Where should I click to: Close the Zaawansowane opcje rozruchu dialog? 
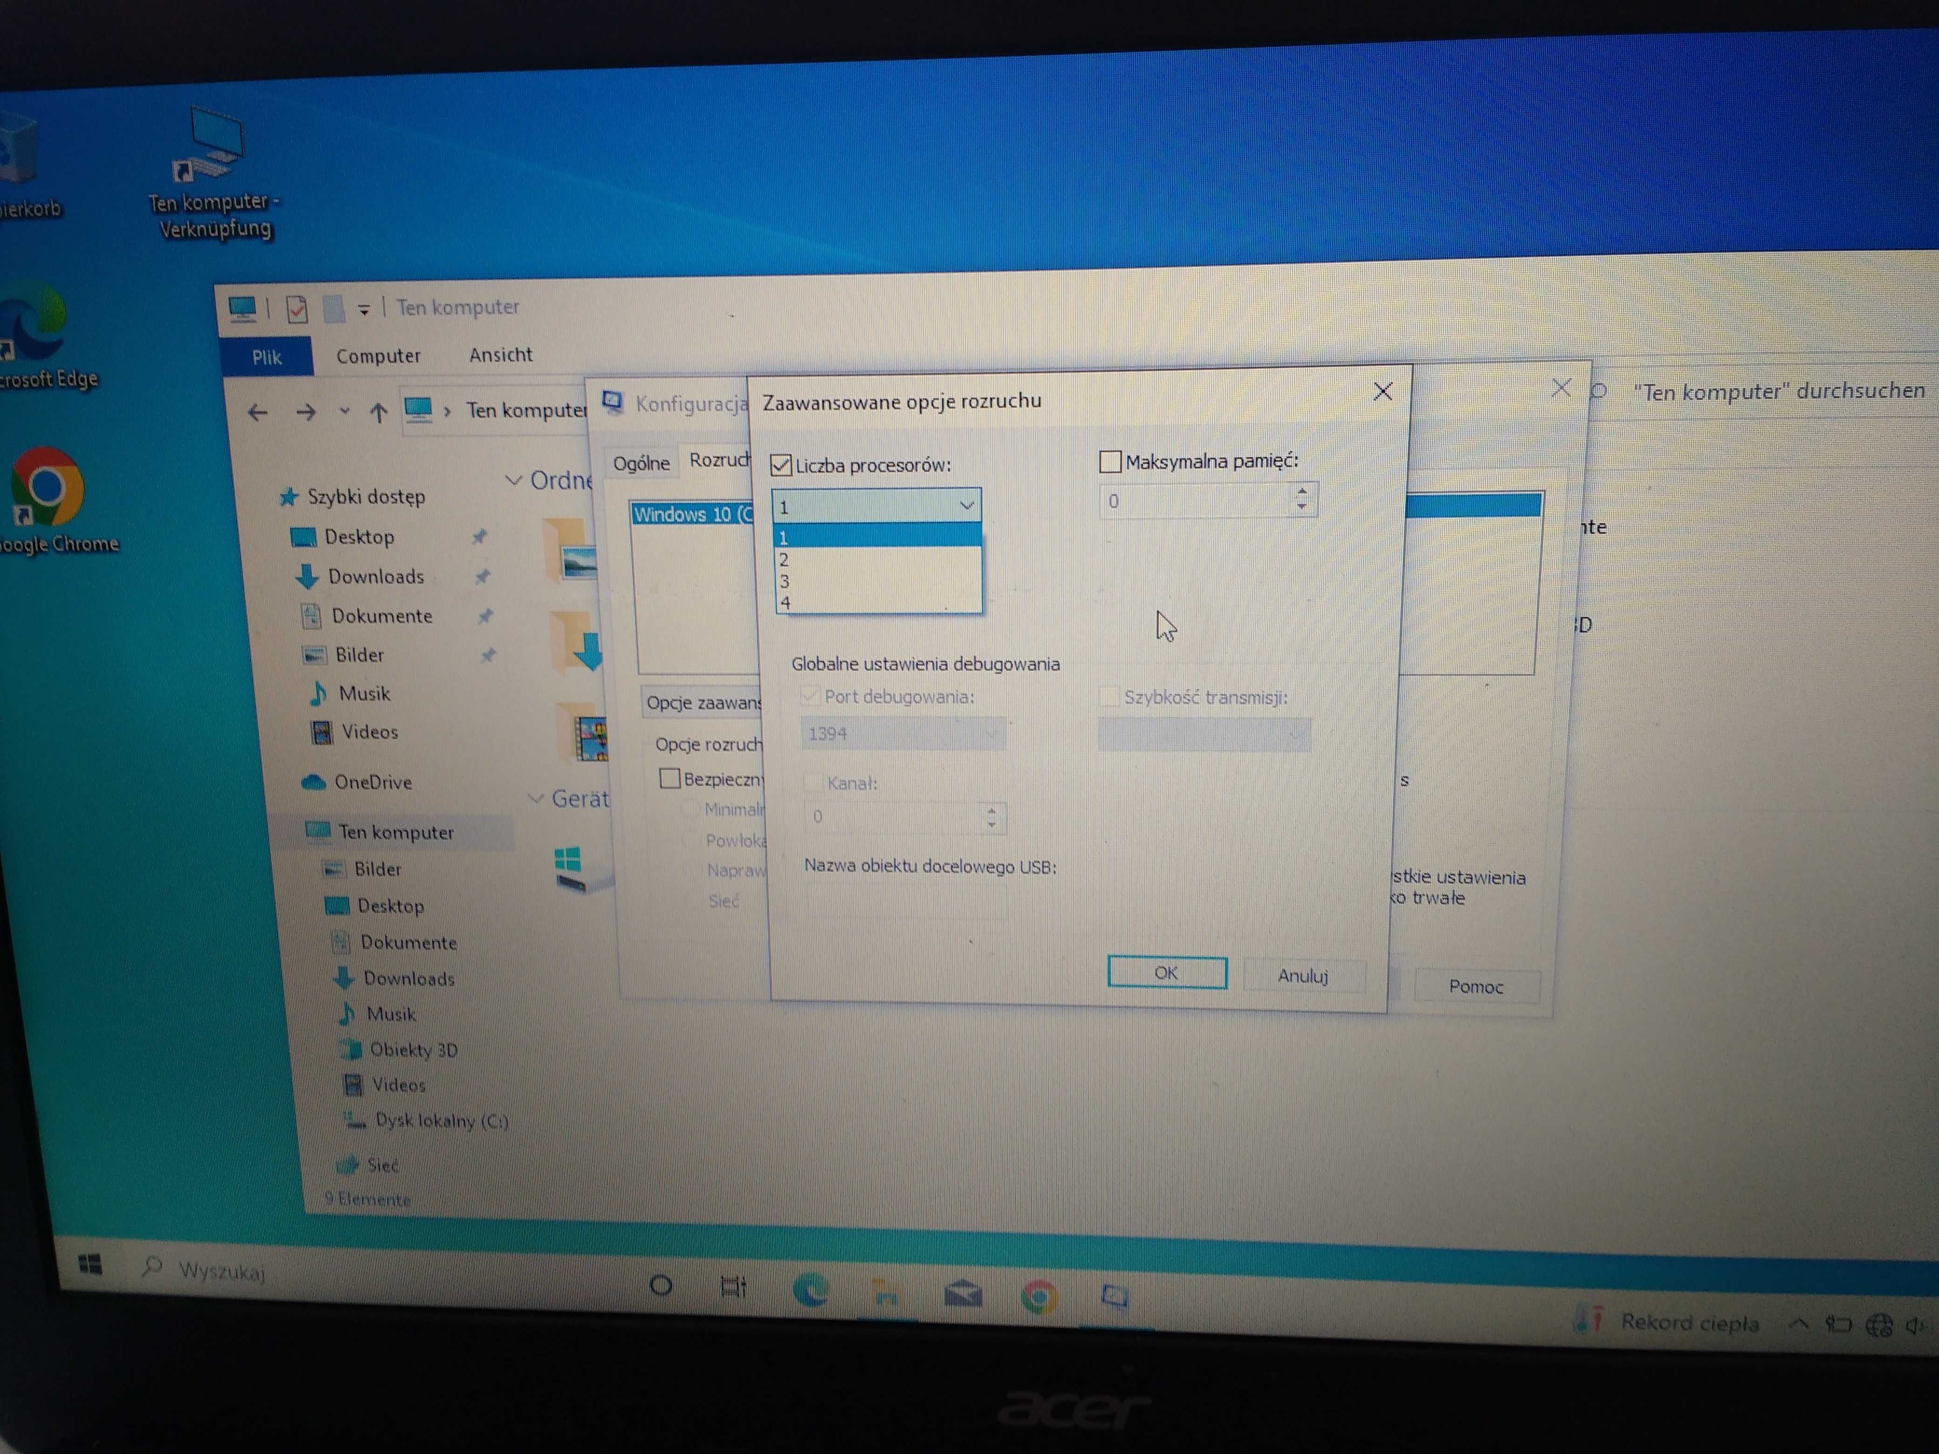click(1382, 392)
